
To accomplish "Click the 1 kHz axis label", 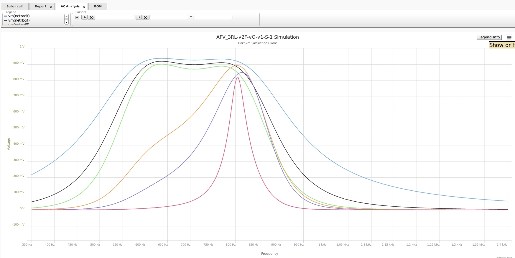I will coord(322,244).
